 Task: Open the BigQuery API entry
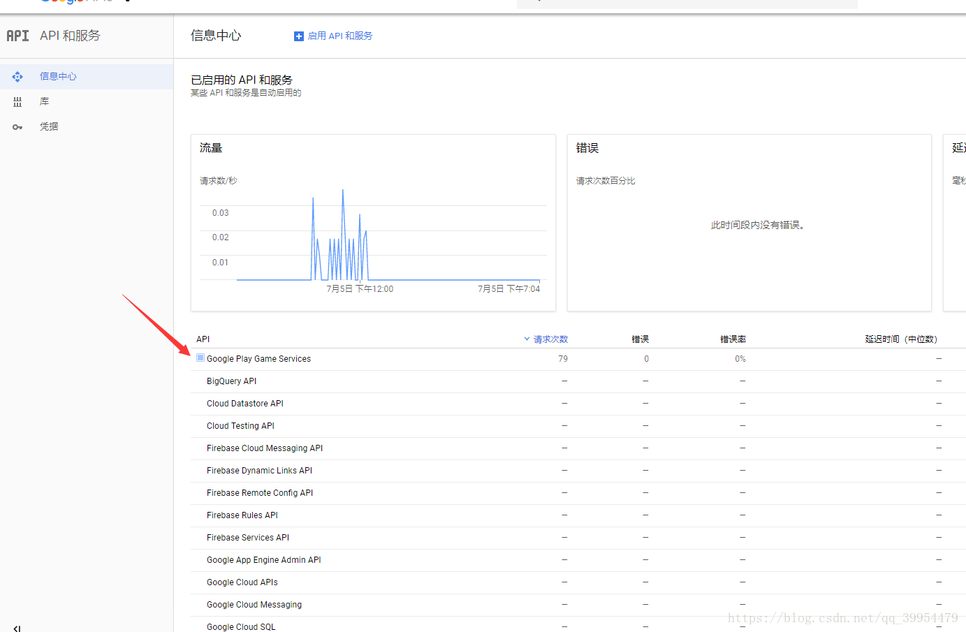tap(231, 381)
